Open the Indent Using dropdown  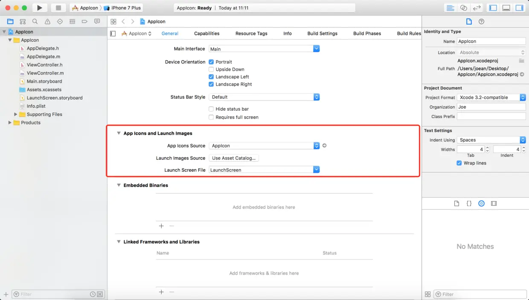click(x=491, y=140)
